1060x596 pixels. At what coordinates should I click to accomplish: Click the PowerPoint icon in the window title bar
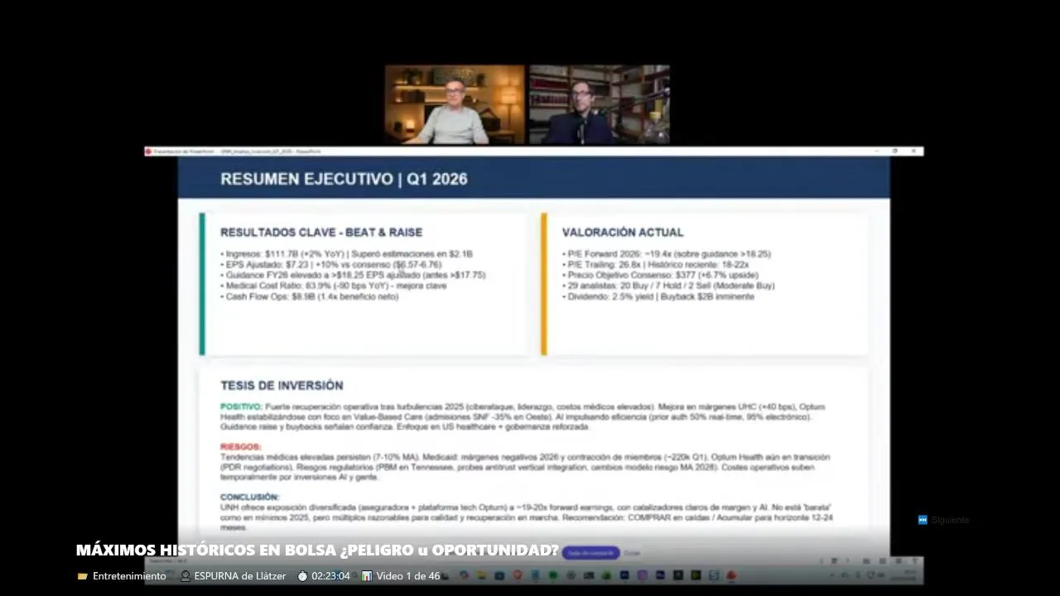pyautogui.click(x=149, y=151)
